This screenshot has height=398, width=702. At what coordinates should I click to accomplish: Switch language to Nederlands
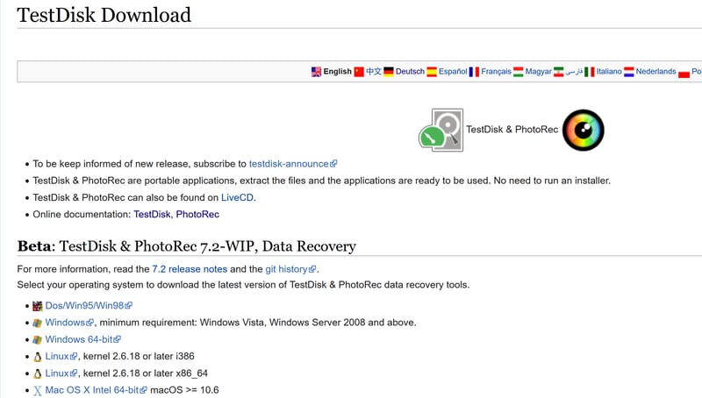coord(655,71)
